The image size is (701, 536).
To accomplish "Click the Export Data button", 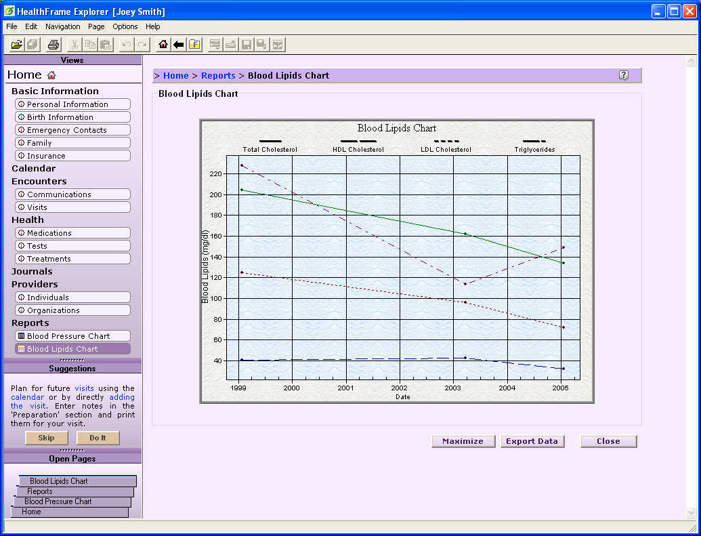I will point(532,441).
